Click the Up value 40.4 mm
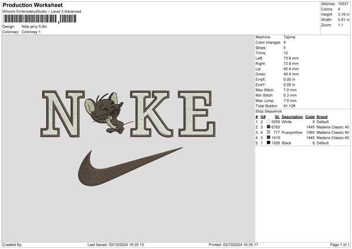Screen dimensions: 352x249 click(x=291, y=69)
